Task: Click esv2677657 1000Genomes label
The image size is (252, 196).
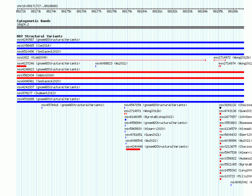Action: pyautogui.click(x=236, y=117)
